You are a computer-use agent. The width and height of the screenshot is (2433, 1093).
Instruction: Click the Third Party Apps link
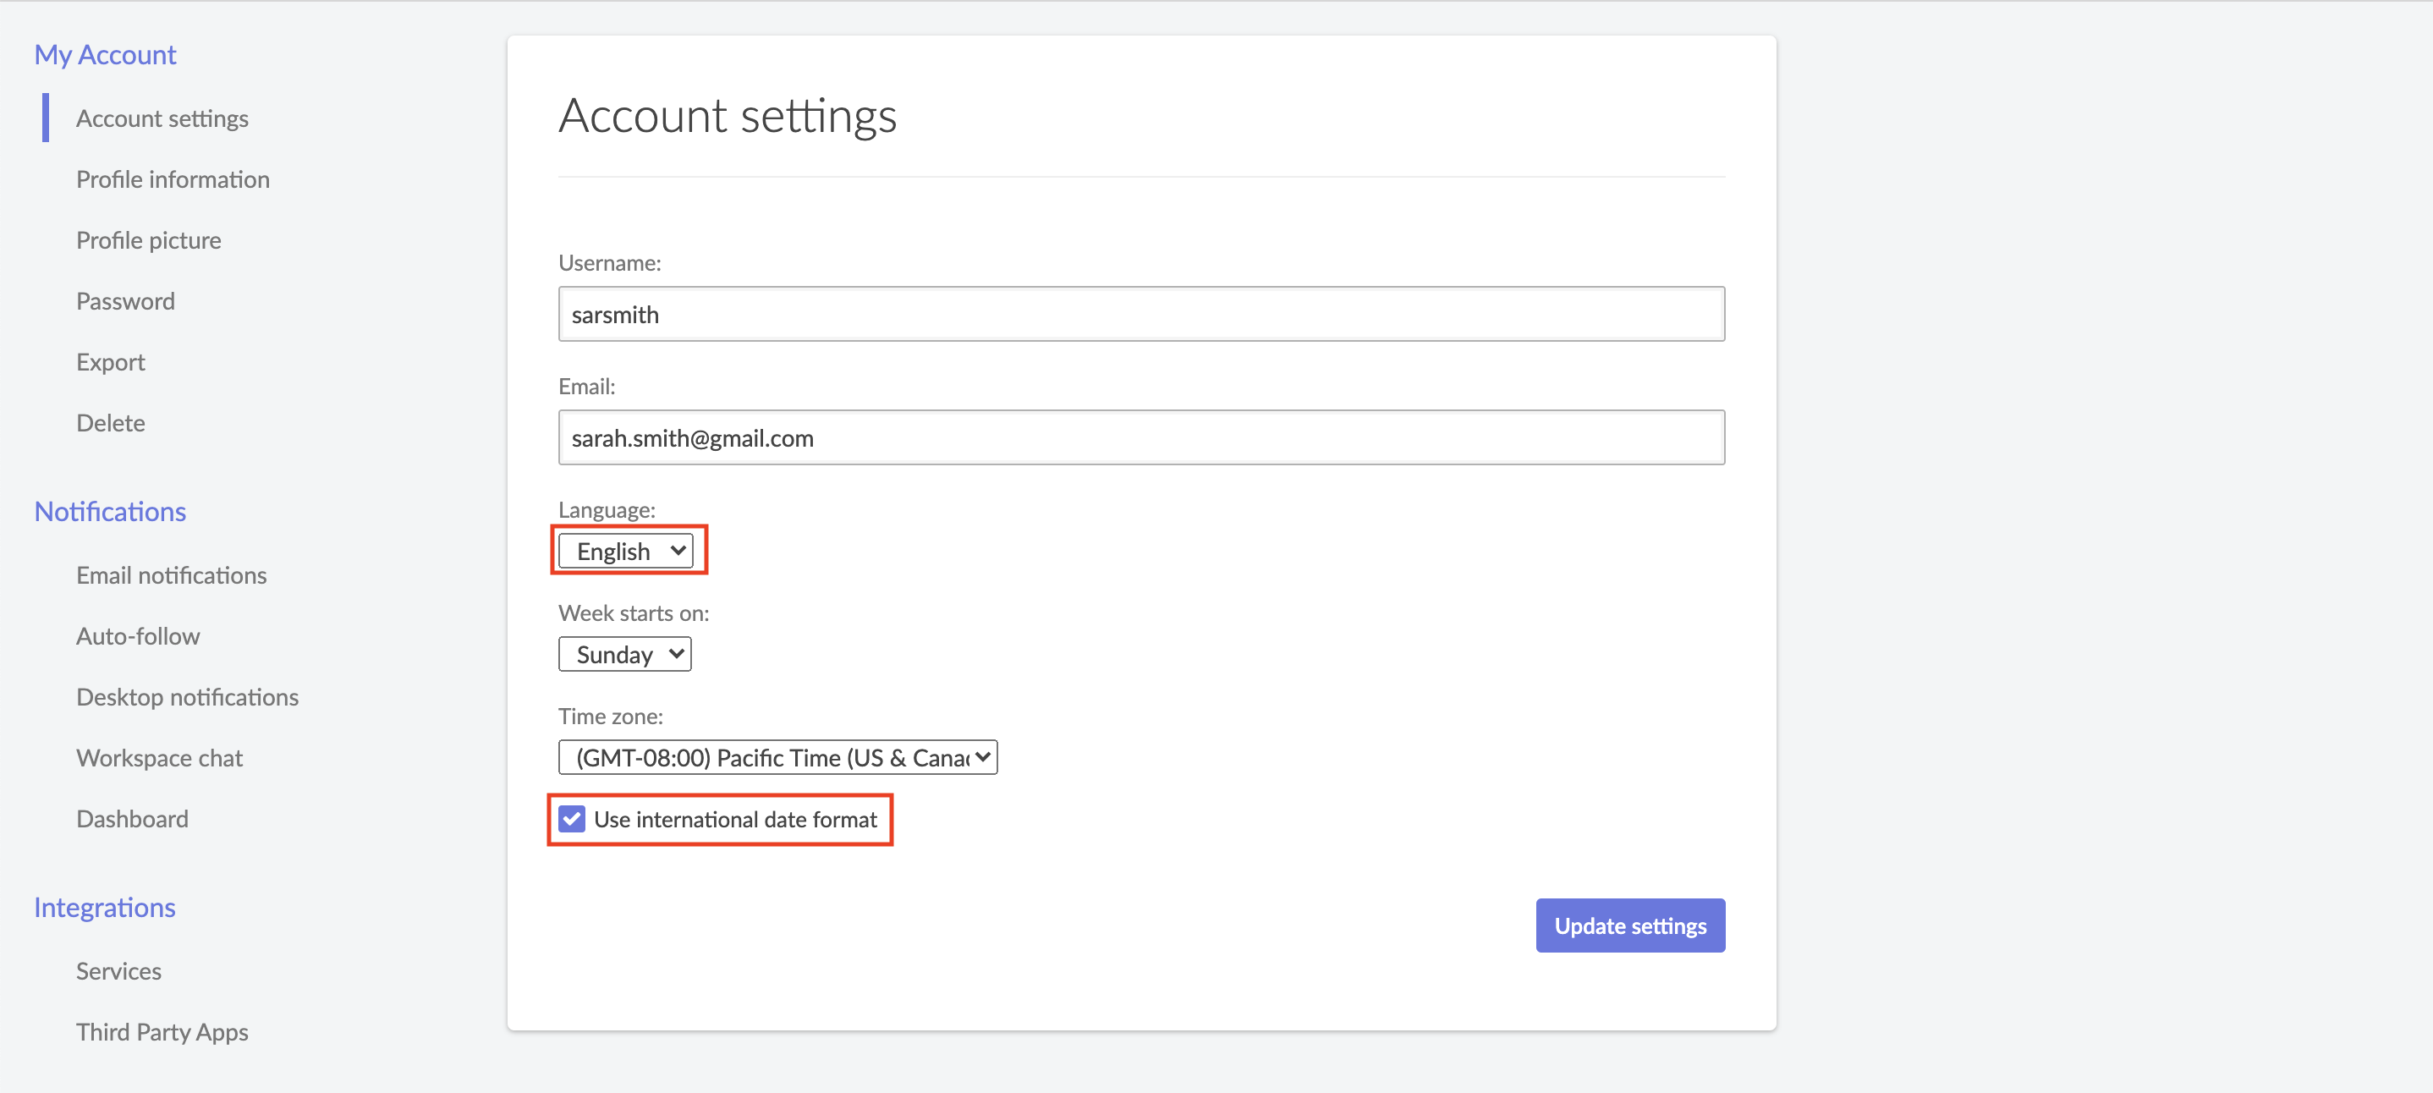coord(166,1031)
